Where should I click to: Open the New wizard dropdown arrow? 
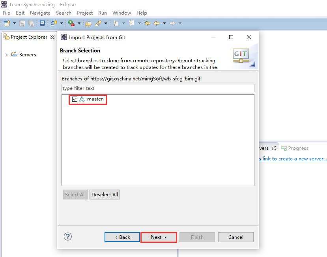pos(14,23)
